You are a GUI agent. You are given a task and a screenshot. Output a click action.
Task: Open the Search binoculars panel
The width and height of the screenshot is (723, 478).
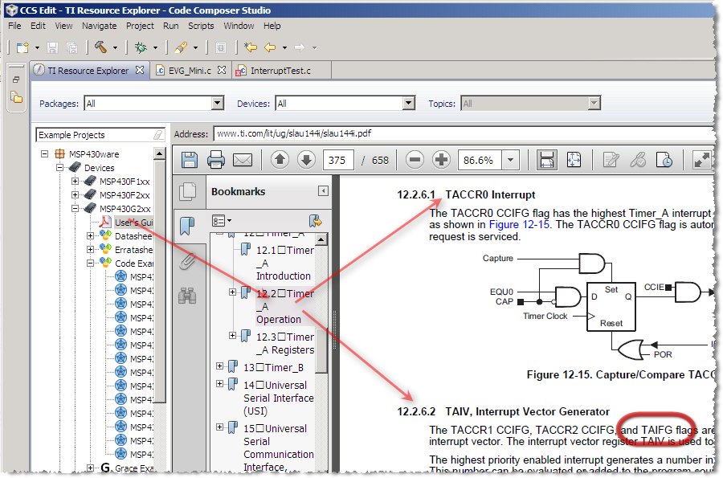click(187, 296)
